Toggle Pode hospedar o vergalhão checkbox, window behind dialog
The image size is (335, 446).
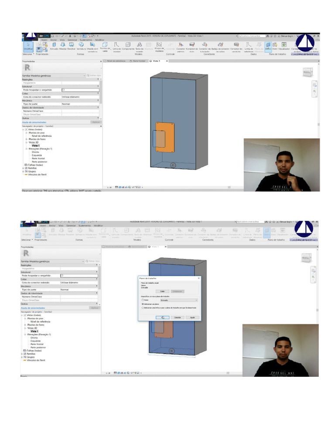62,276
